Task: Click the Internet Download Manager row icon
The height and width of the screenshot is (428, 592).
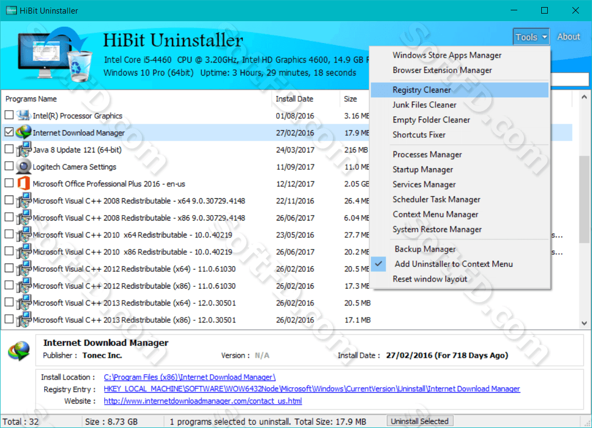Action: pyautogui.click(x=23, y=132)
